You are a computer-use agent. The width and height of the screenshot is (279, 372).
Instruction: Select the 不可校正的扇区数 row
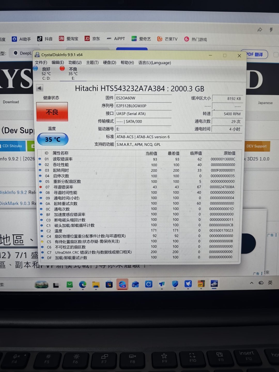point(138,247)
